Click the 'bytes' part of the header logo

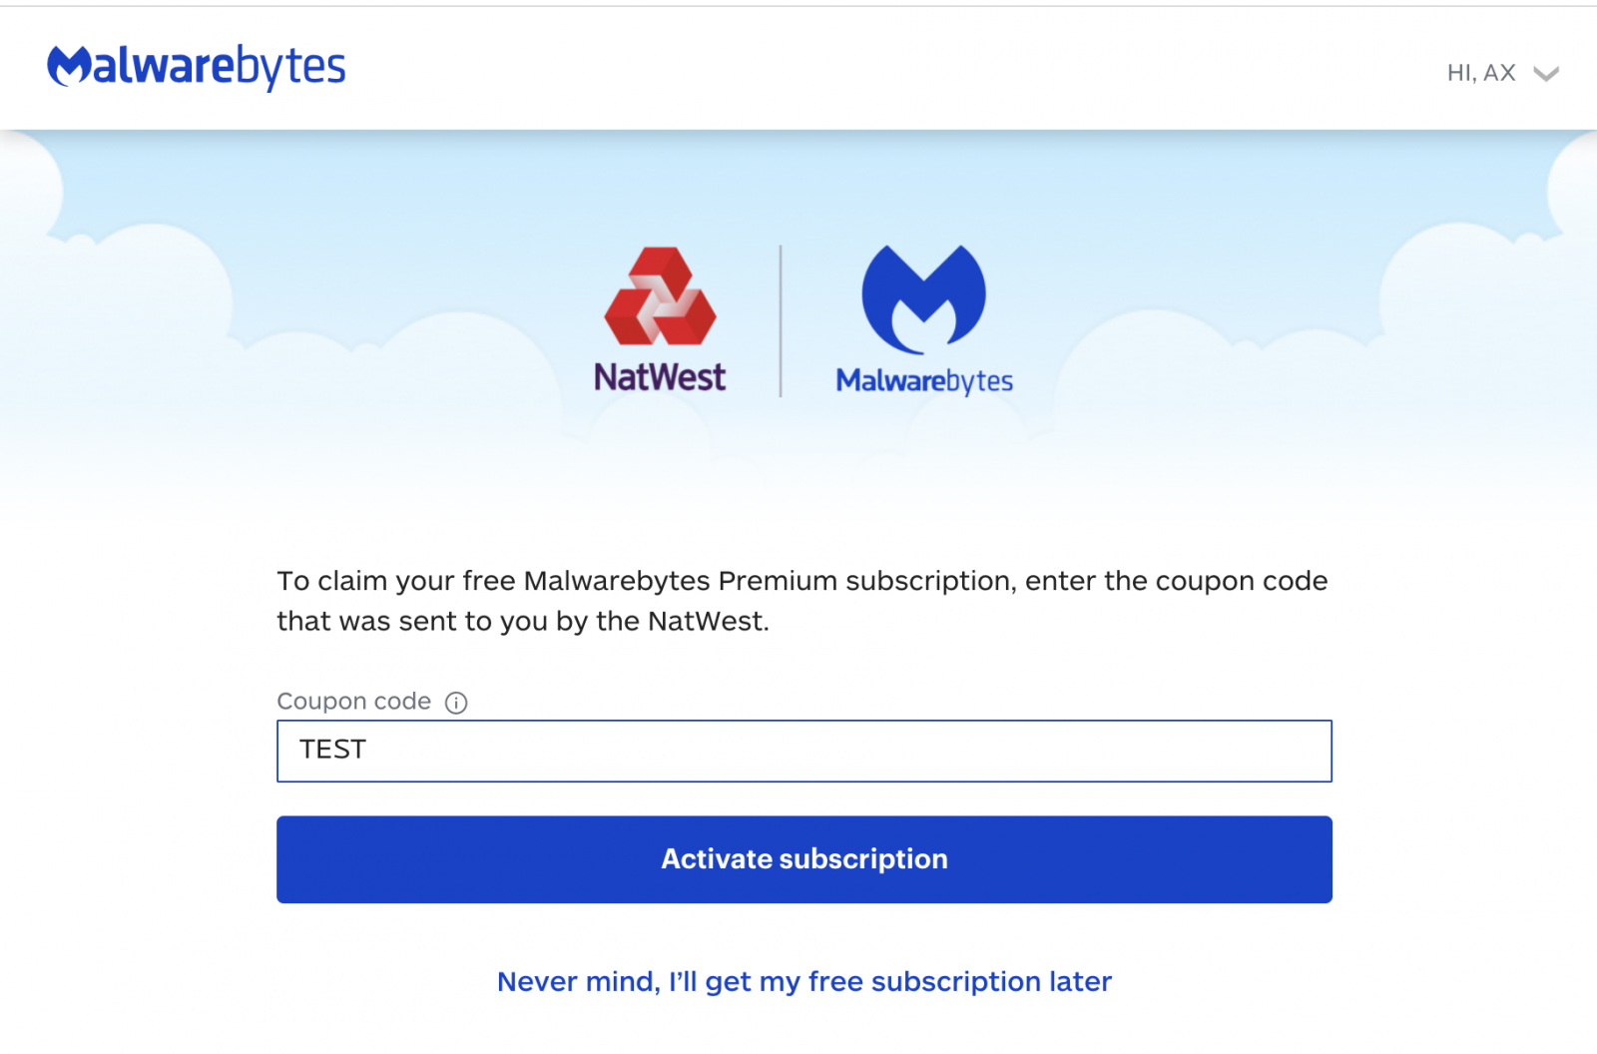pyautogui.click(x=290, y=68)
